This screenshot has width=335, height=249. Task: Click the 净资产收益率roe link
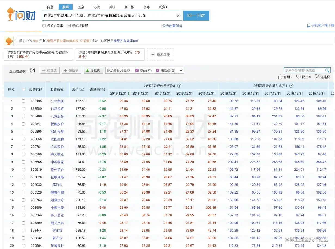[126, 41]
